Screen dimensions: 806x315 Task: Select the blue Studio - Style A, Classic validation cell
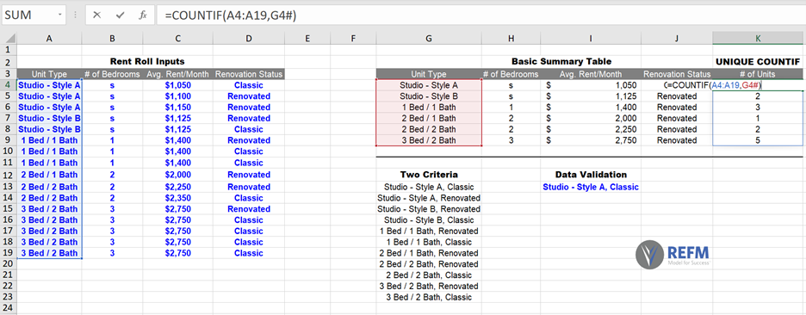[591, 187]
